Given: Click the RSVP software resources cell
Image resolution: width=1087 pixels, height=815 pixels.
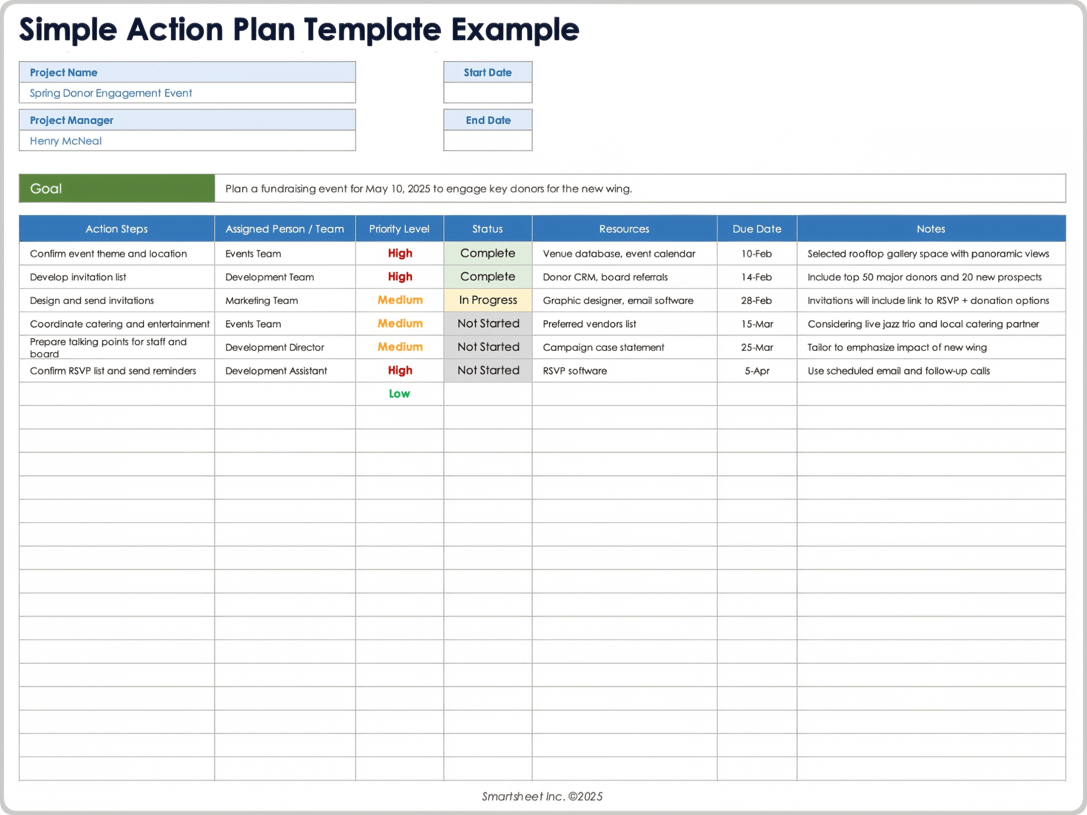Looking at the screenshot, I should point(623,371).
